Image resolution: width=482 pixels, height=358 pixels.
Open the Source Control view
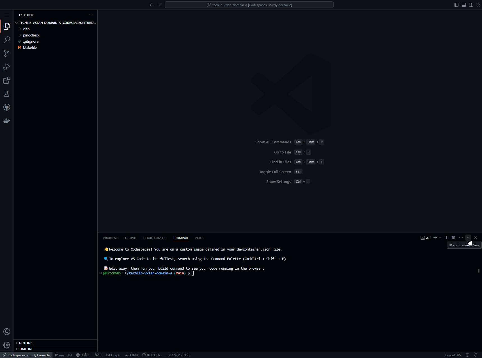click(x=7, y=53)
